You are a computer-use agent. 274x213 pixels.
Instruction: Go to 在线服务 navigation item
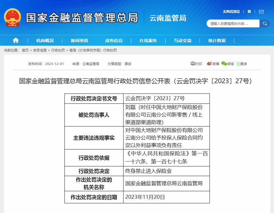[x=148, y=41]
